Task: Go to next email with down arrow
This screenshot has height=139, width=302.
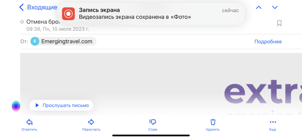Action: tap(275, 7)
